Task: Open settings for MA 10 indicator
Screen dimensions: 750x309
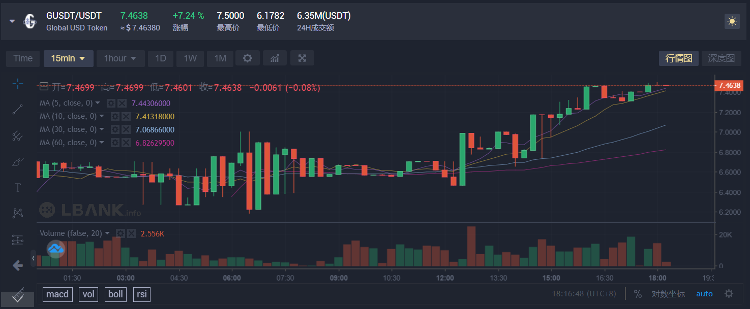Action: (x=115, y=116)
